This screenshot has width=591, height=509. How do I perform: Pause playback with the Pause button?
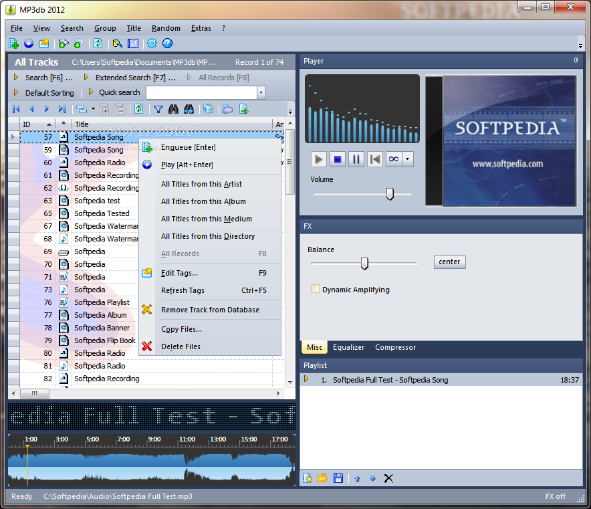click(x=356, y=159)
